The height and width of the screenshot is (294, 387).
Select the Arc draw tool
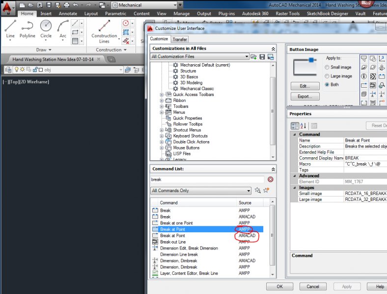pyautogui.click(x=63, y=29)
